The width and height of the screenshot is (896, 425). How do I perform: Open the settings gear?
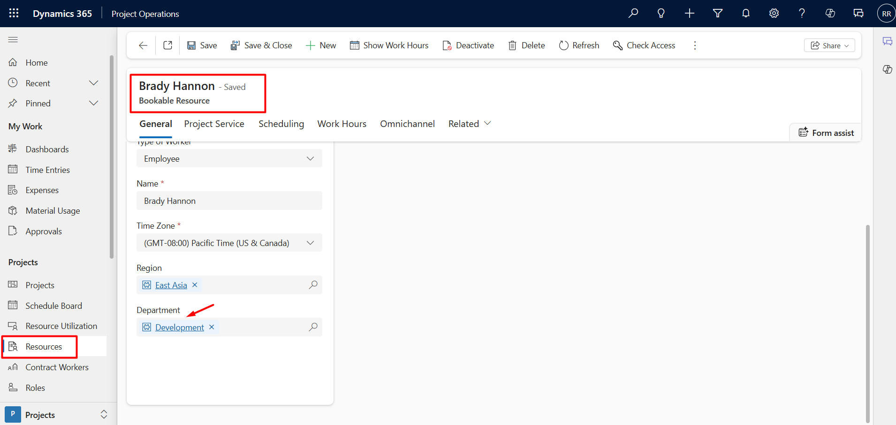(774, 13)
